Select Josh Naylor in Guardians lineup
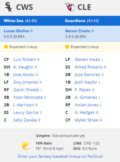This screenshot has width=120, height=162. click(x=86, y=82)
